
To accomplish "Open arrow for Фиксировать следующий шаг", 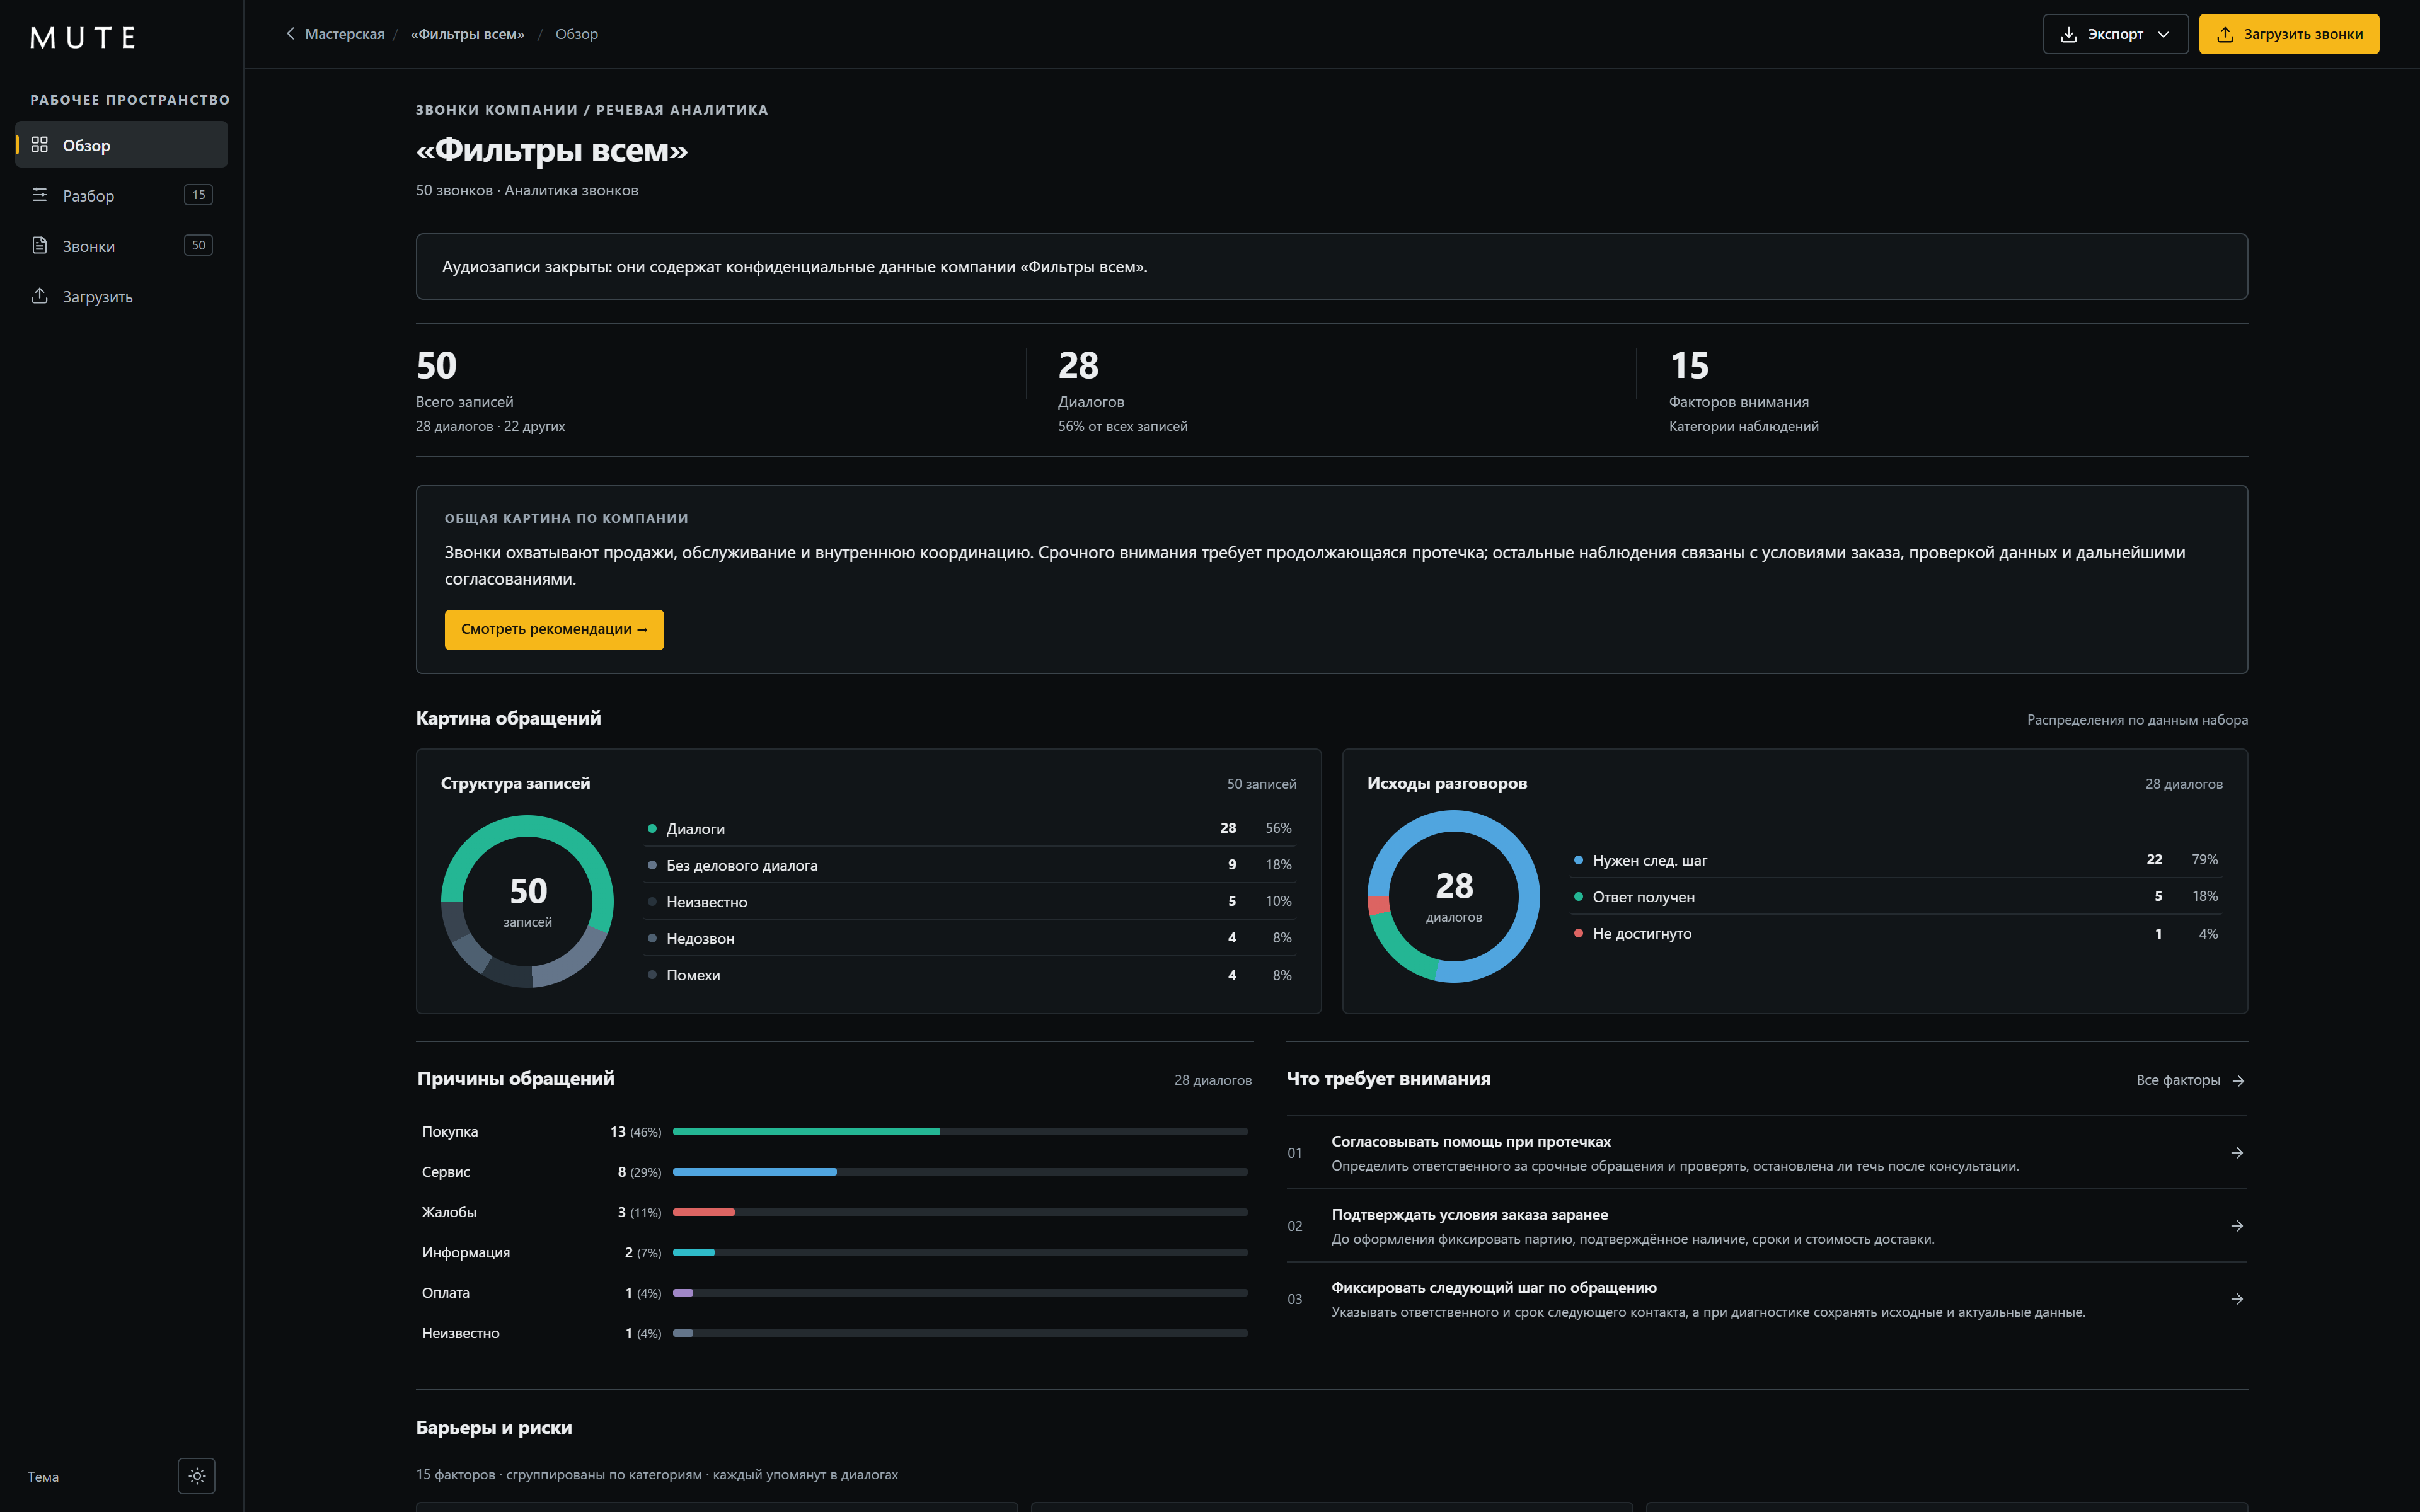I will [x=2237, y=1299].
